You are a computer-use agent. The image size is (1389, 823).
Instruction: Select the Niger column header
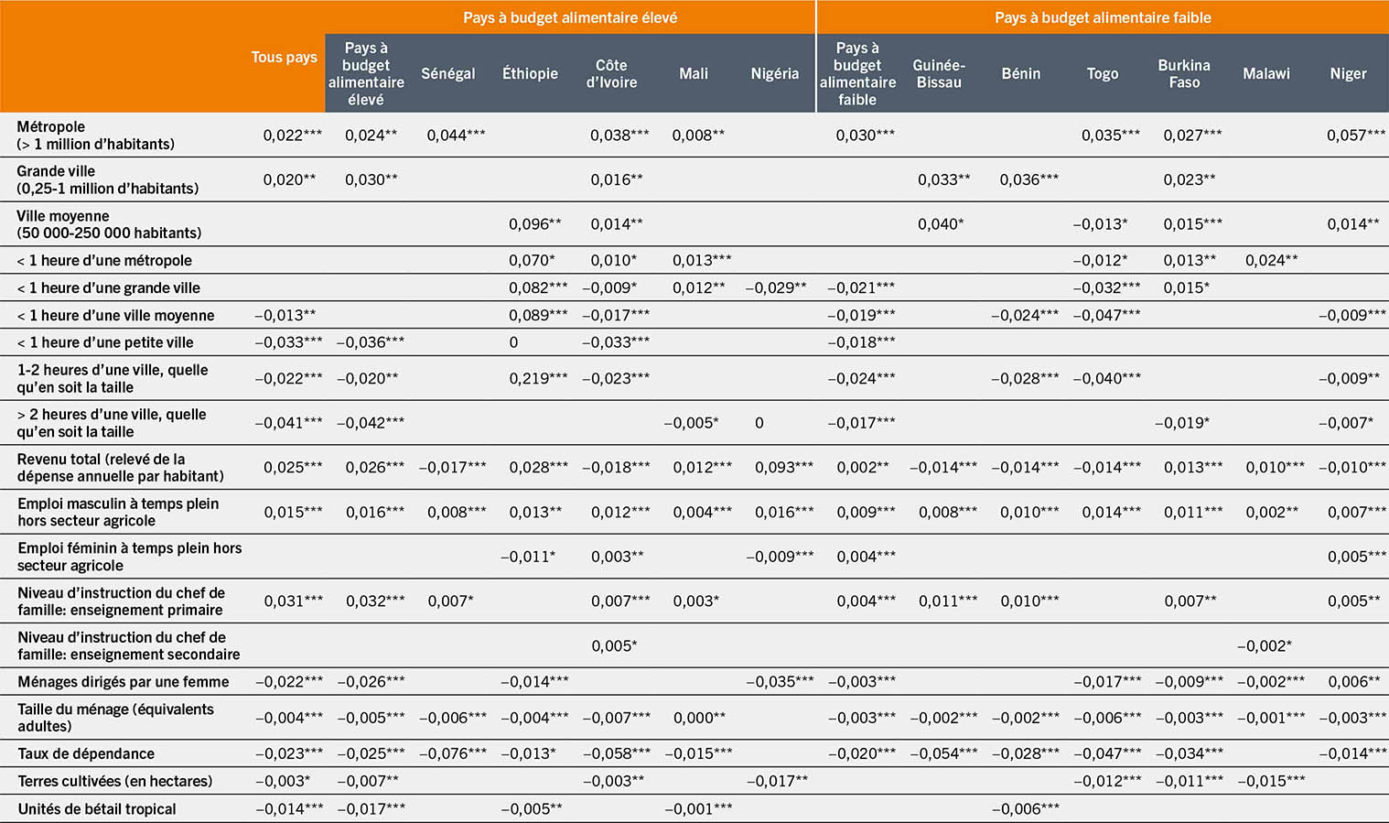coord(1348,73)
